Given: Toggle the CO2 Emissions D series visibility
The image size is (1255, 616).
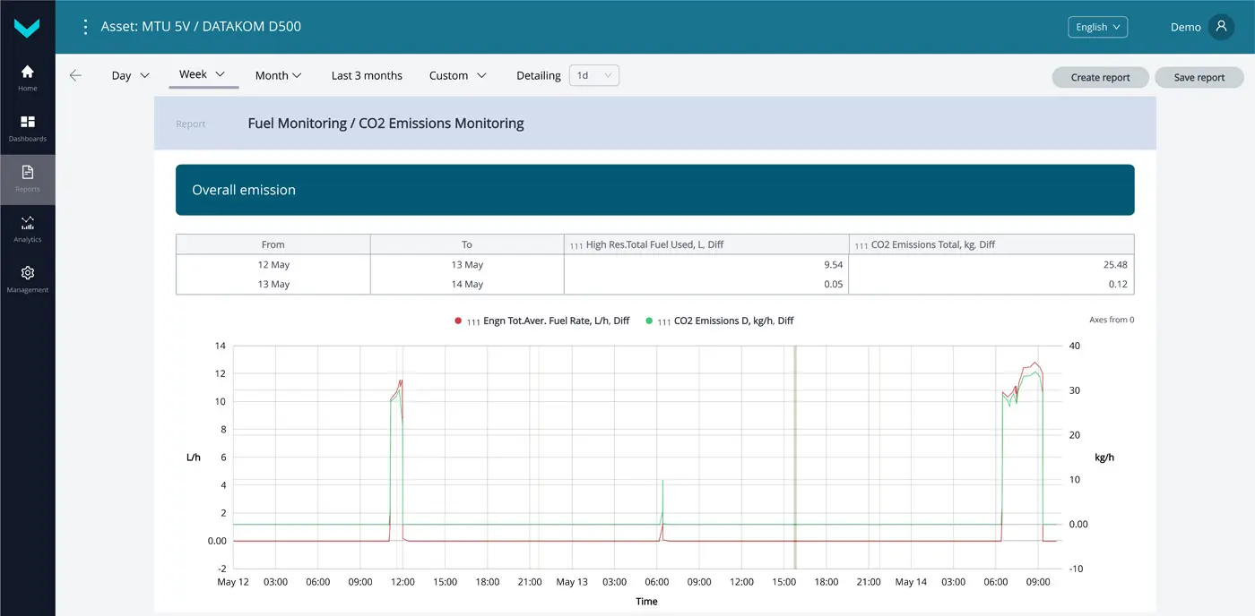Looking at the screenshot, I should (x=717, y=320).
